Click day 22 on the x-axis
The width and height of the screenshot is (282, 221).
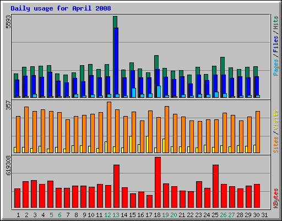190,215
